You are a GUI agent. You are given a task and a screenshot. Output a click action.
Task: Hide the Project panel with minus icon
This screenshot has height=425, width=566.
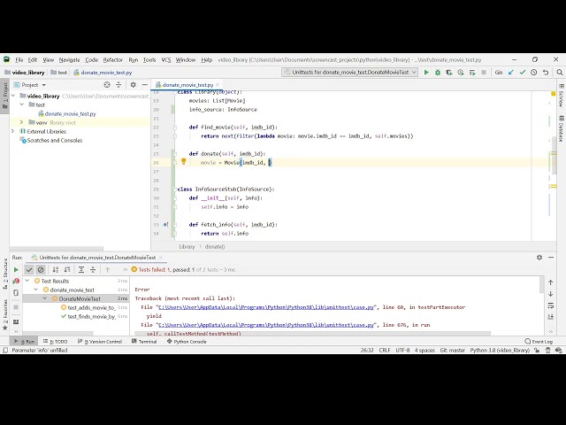144,85
